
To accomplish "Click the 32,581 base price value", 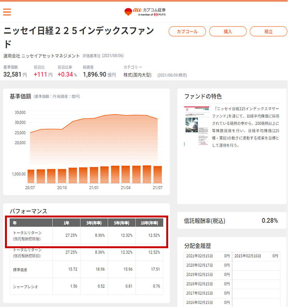I will click(x=12, y=75).
